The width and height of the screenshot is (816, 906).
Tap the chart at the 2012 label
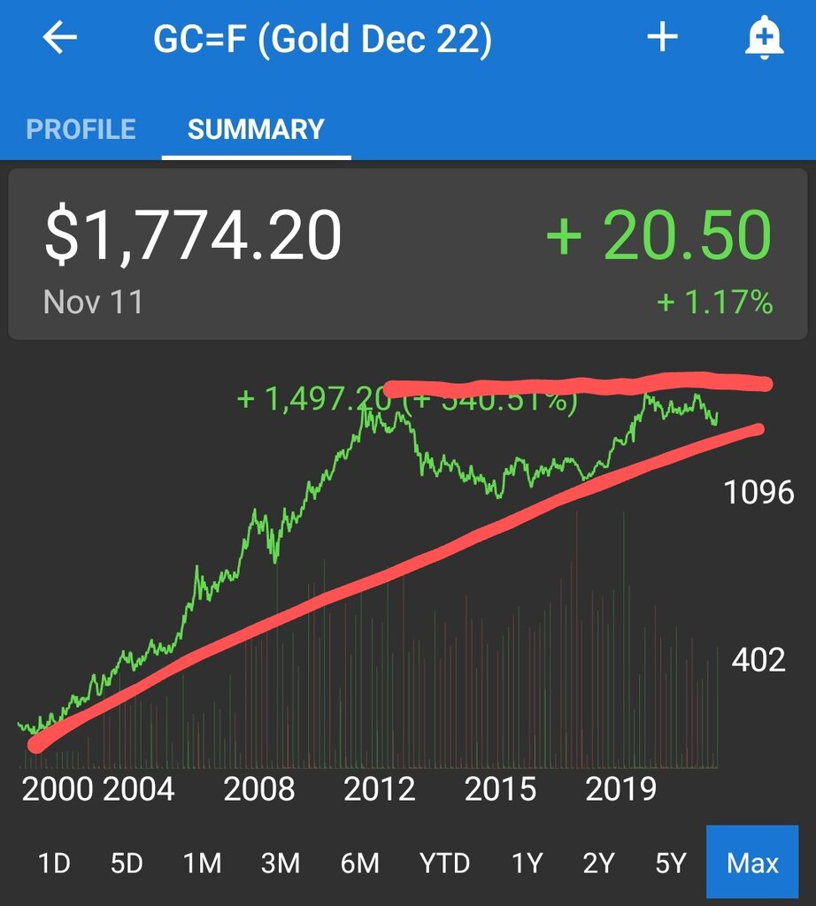[x=381, y=788]
